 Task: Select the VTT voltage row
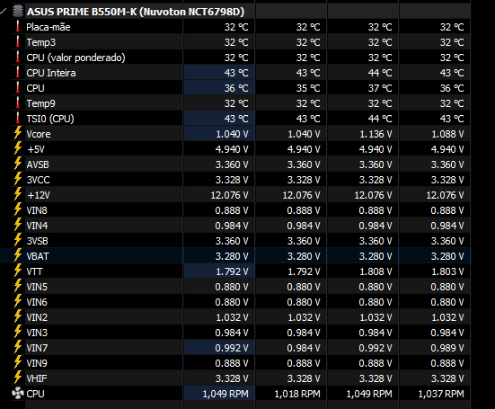tap(240, 271)
